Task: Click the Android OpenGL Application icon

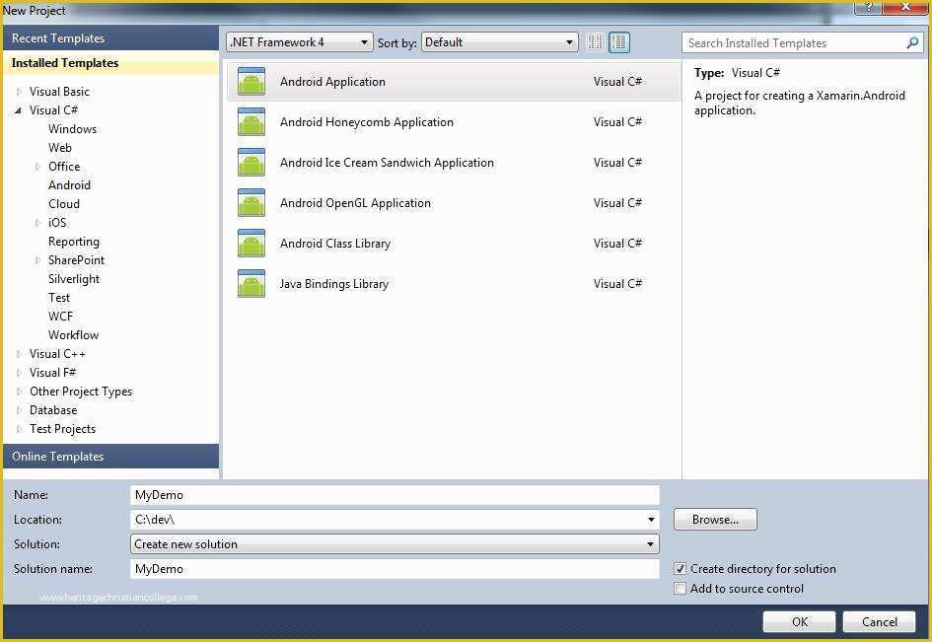Action: pos(251,203)
